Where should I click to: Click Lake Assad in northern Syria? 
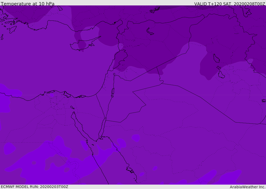(150, 31)
